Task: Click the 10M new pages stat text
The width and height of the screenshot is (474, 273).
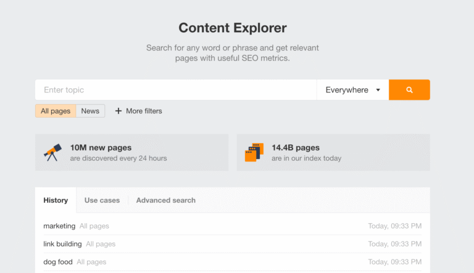Action: click(101, 148)
